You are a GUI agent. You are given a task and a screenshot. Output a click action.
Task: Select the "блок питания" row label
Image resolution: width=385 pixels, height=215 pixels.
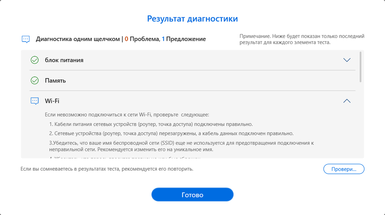click(x=64, y=60)
